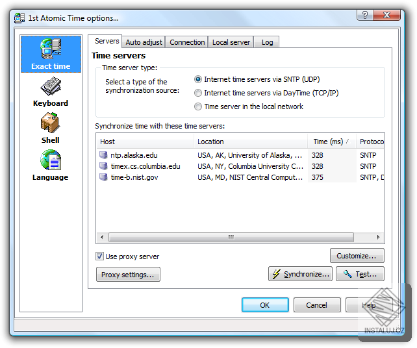Screen dimensions: 417x348
Task: Select Internet time servers via DayTime (TCP/IP)
Action: click(x=198, y=93)
